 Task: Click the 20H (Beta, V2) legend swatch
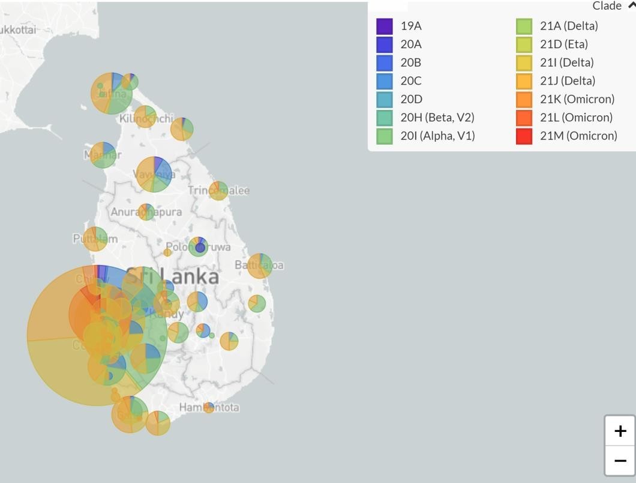pyautogui.click(x=385, y=118)
